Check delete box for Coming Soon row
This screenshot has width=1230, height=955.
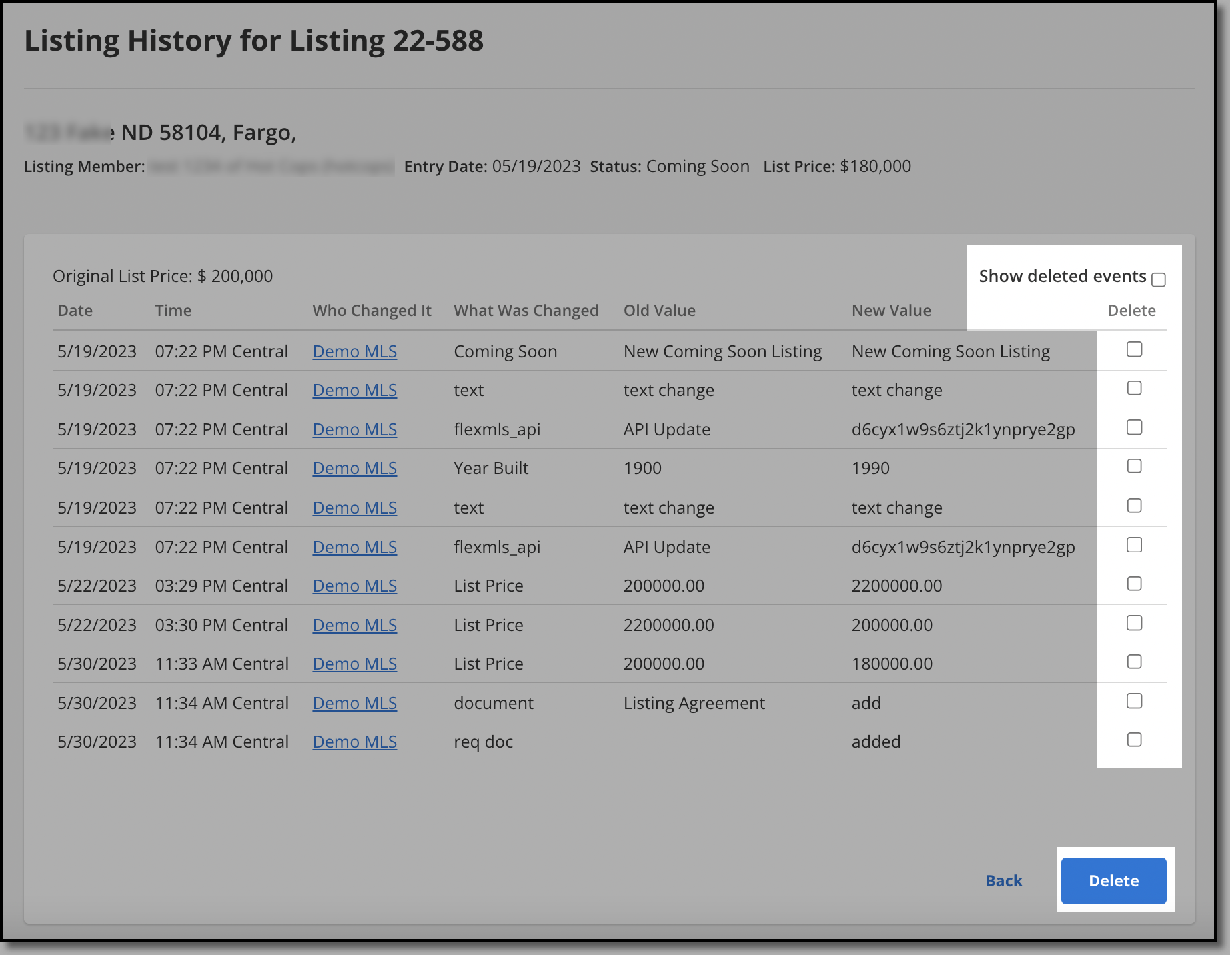(1134, 349)
